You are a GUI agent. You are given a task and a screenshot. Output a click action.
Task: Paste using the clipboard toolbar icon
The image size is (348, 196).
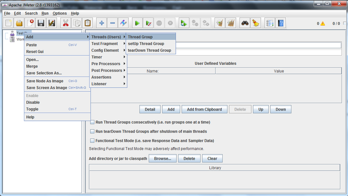point(87,23)
